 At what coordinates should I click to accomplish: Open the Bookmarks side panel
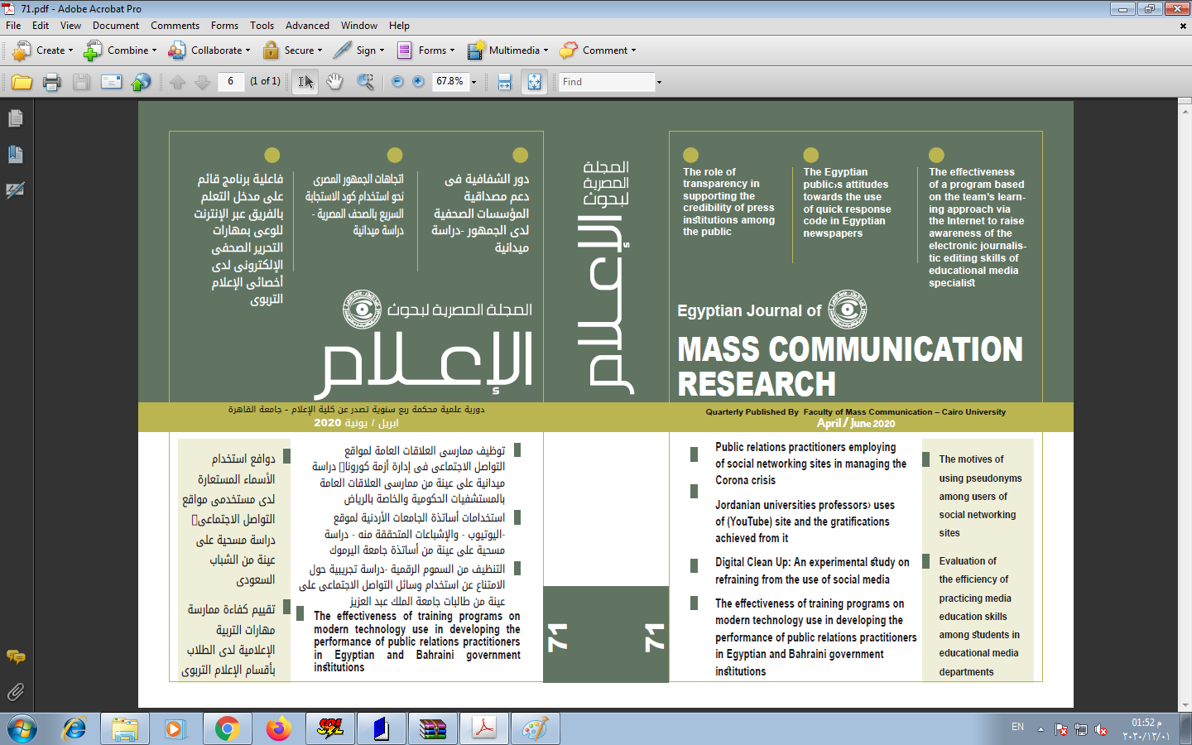click(x=15, y=155)
